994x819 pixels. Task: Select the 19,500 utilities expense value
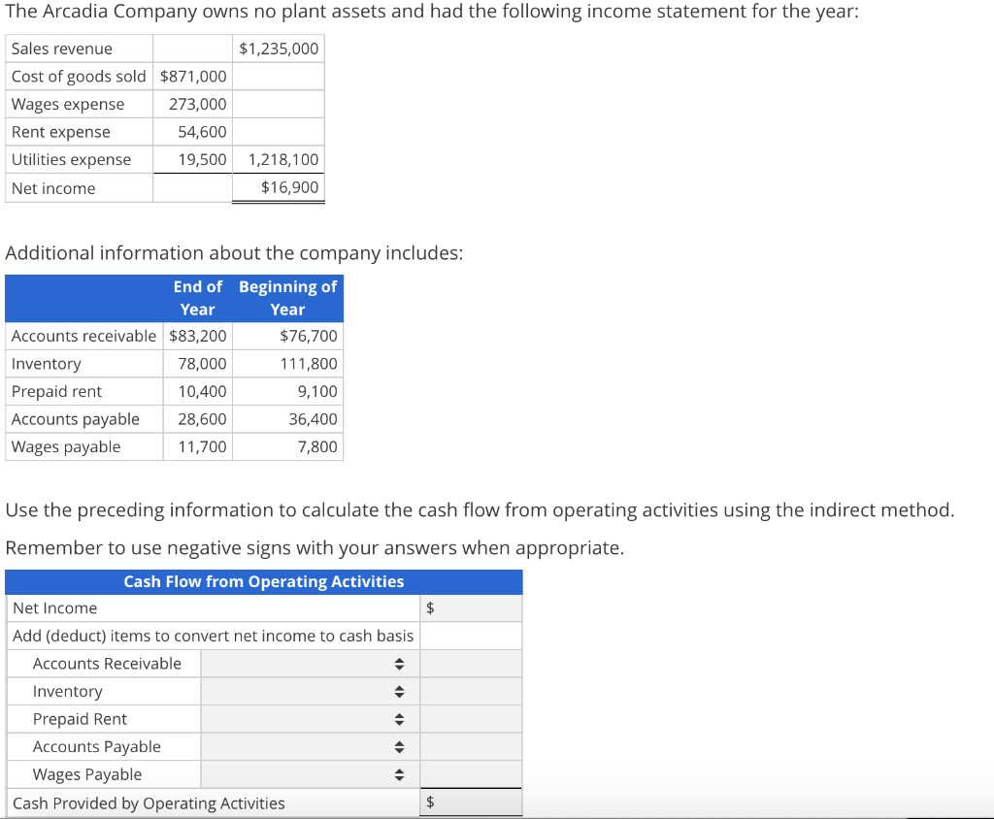point(202,160)
